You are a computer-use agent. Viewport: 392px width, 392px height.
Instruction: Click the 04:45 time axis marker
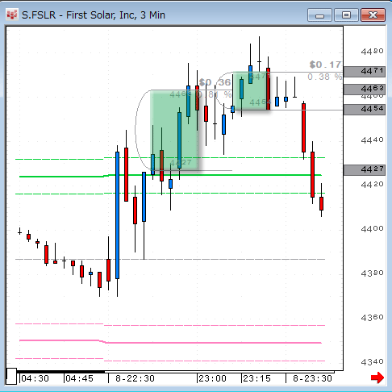(79, 378)
